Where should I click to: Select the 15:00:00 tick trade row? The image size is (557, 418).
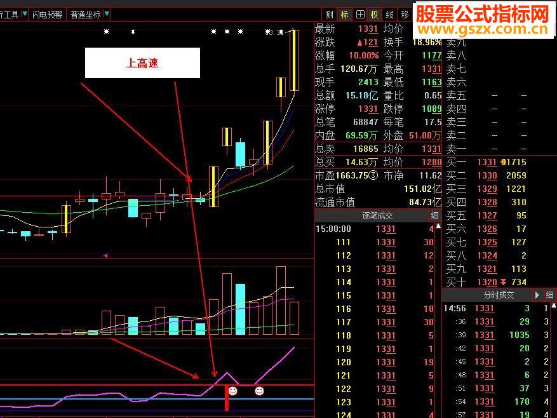pos(375,229)
